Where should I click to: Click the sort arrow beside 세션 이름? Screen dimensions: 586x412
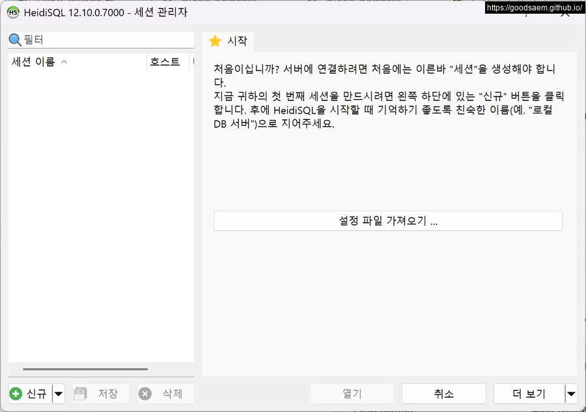(x=64, y=62)
